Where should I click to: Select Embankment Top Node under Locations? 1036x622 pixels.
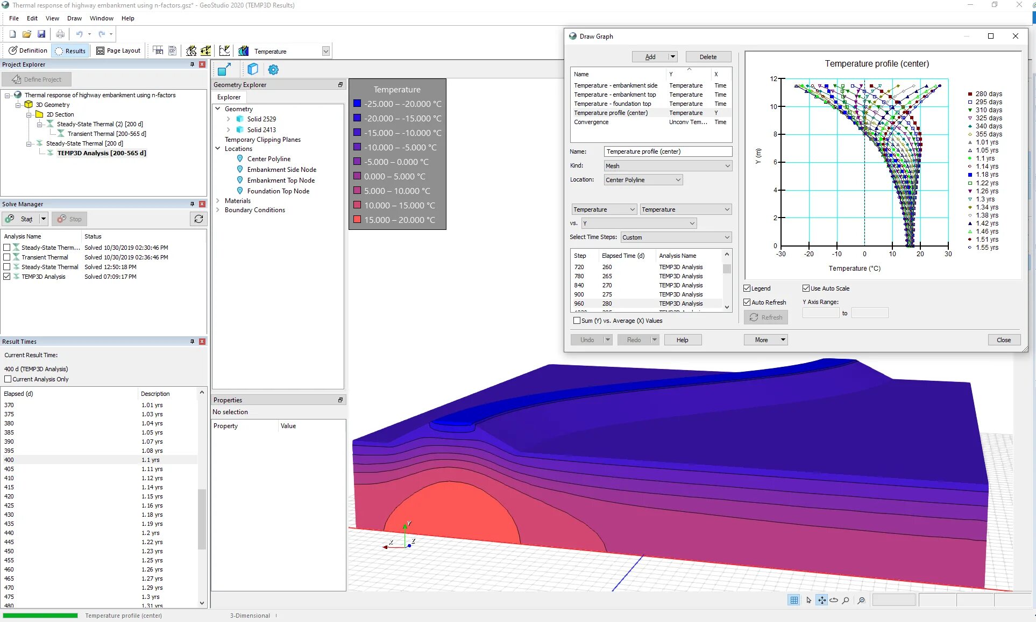coord(281,180)
